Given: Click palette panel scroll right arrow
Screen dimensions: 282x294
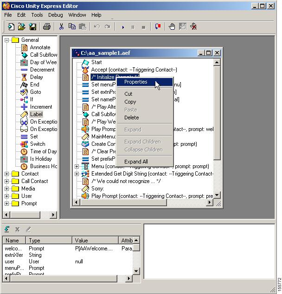Looking at the screenshot, I should [53, 215].
